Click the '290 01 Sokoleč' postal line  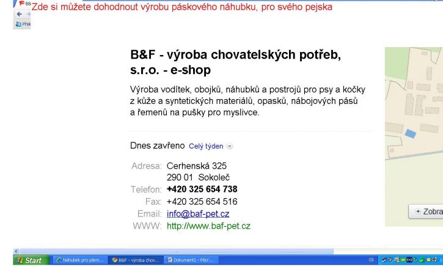(198, 177)
